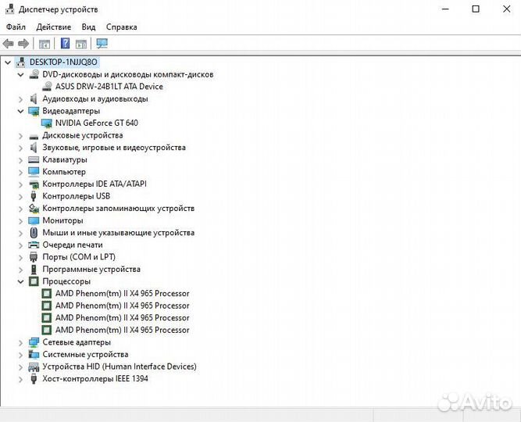Collapse the Процессоры category

pos(21,281)
